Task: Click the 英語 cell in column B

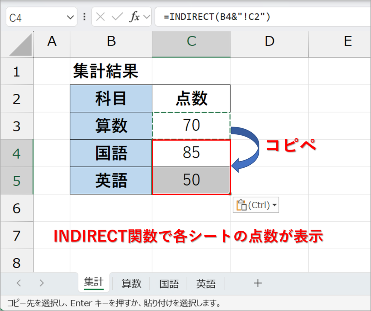Action: [111, 181]
